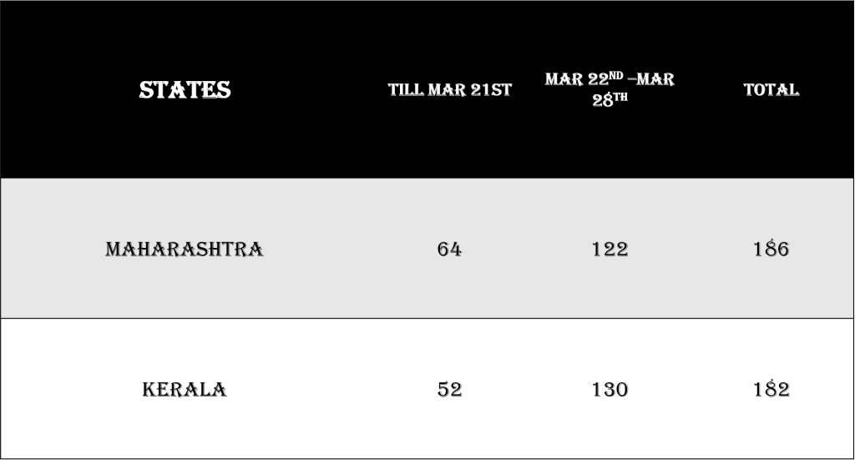Click the superscript TH after 28
The image size is (855, 460).
click(x=621, y=98)
